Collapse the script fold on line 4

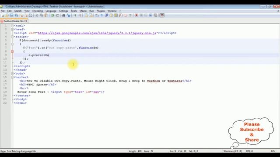pos(12,37)
